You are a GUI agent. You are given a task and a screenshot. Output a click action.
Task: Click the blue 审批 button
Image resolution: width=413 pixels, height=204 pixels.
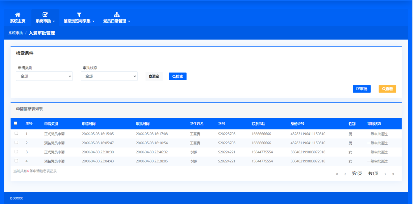coord(362,89)
